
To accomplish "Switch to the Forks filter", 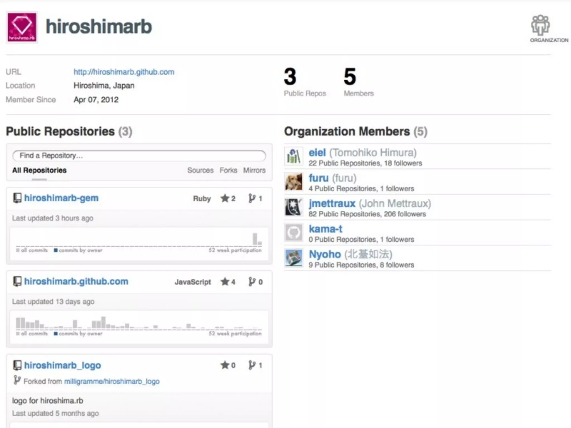I will pos(228,170).
